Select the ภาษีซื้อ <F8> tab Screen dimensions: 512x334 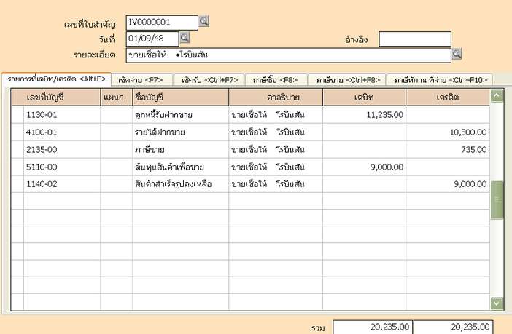(x=276, y=79)
